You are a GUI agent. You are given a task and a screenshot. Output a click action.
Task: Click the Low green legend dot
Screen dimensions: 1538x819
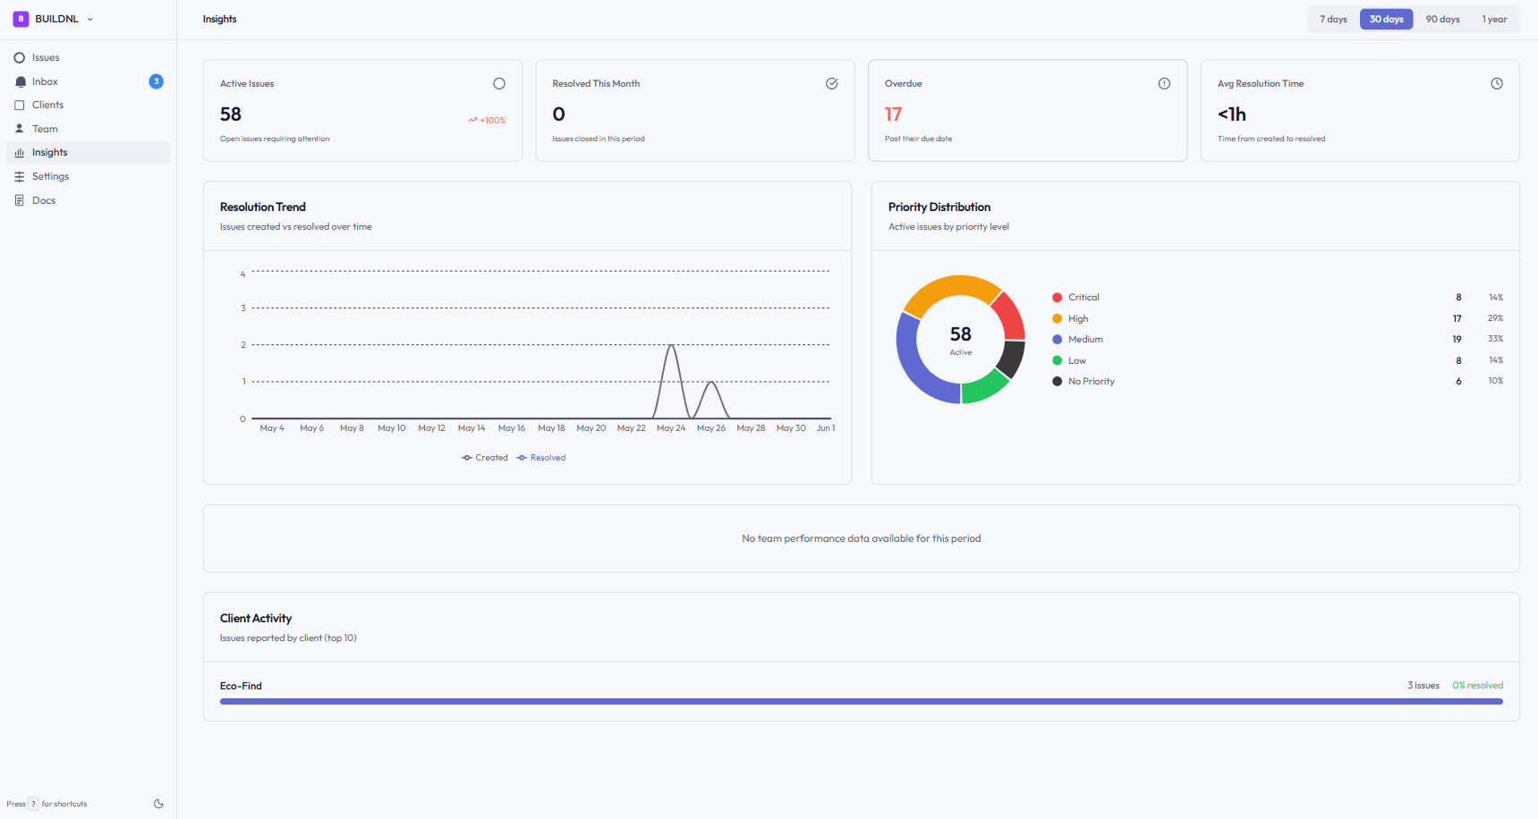coord(1058,361)
